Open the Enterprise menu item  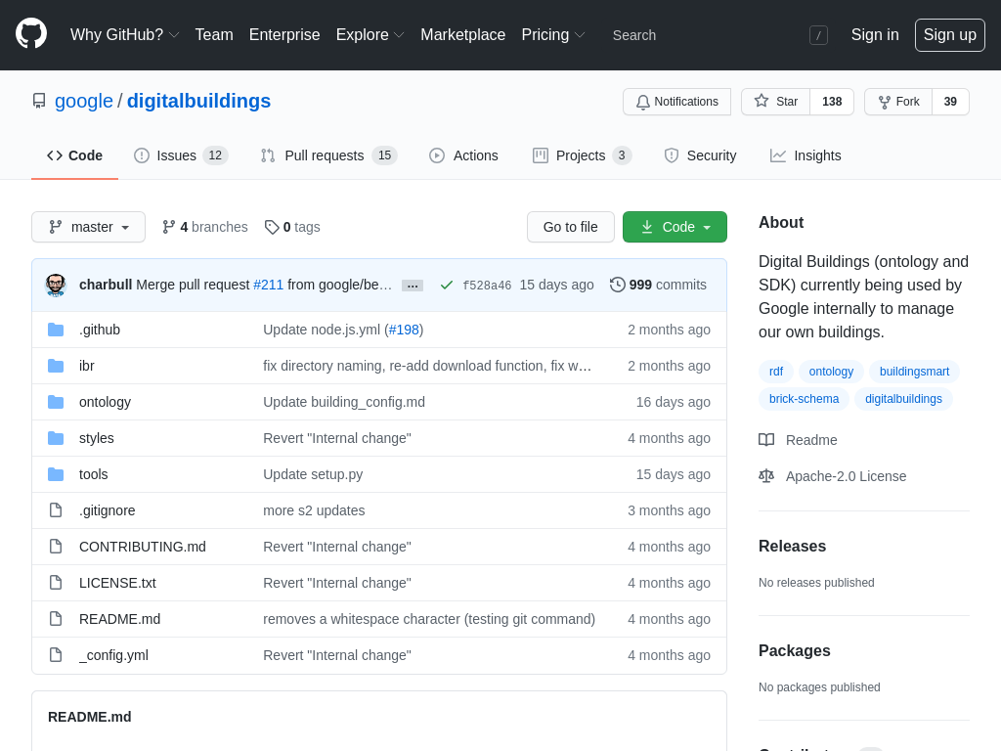(x=284, y=34)
